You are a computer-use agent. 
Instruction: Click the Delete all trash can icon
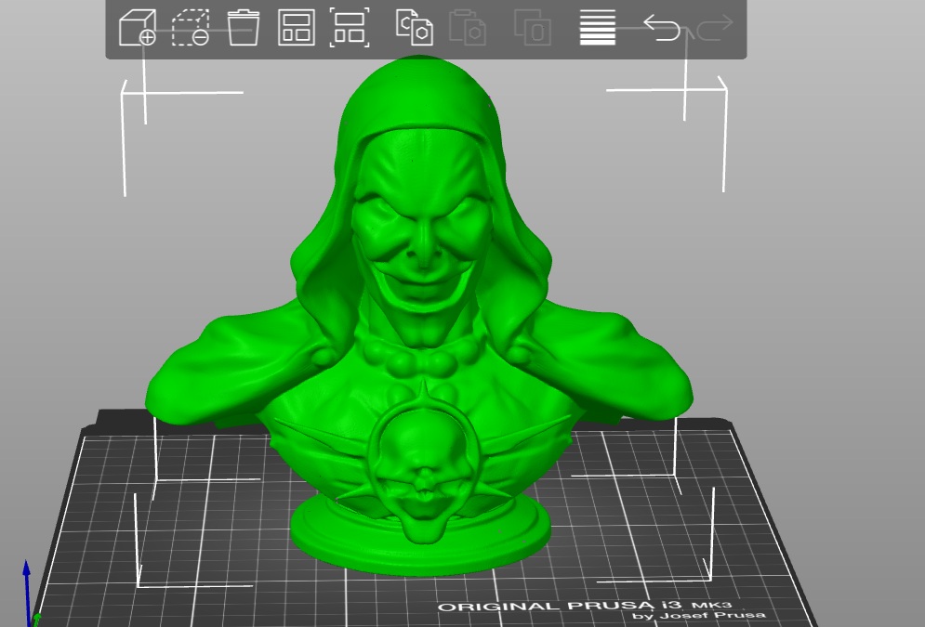tap(243, 27)
